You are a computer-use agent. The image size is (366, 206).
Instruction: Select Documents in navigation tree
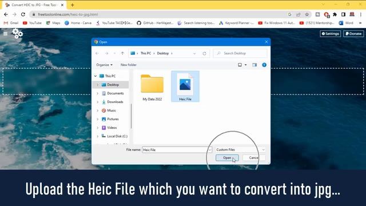tap(116, 93)
